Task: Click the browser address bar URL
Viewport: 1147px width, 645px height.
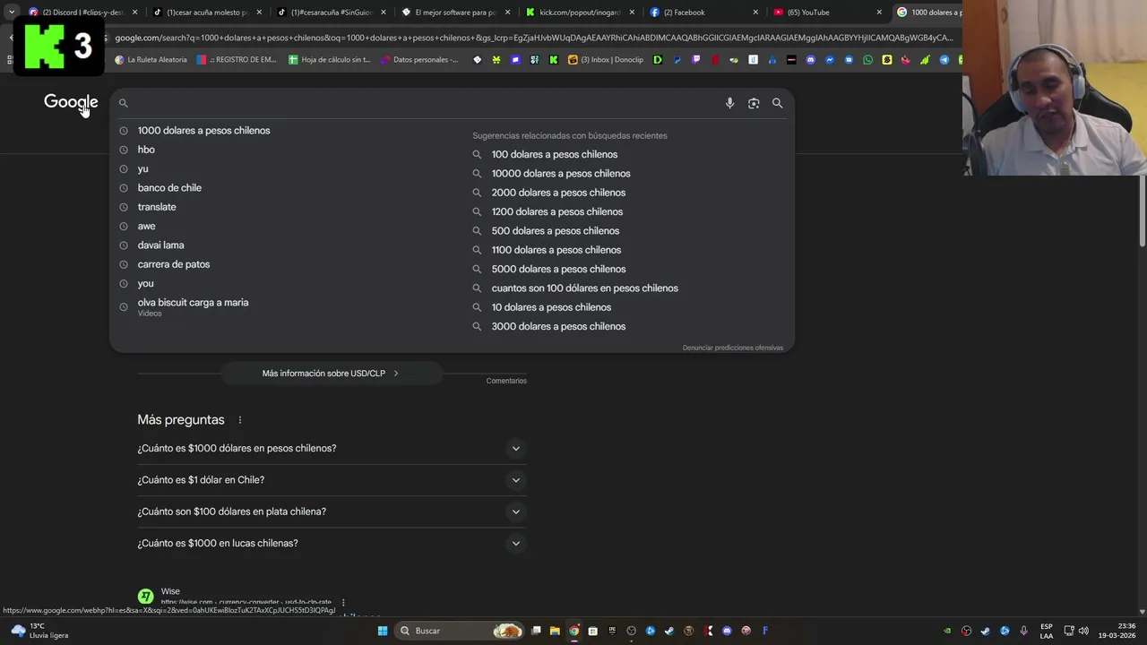Action: 533,38
